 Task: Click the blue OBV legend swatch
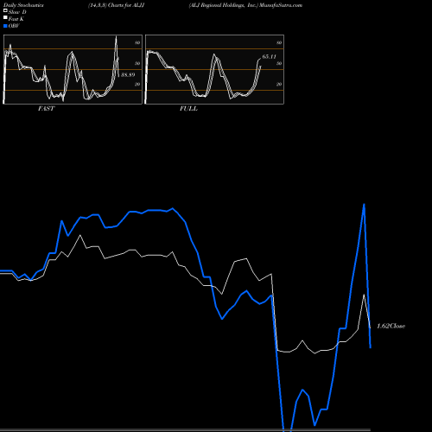point(5,26)
